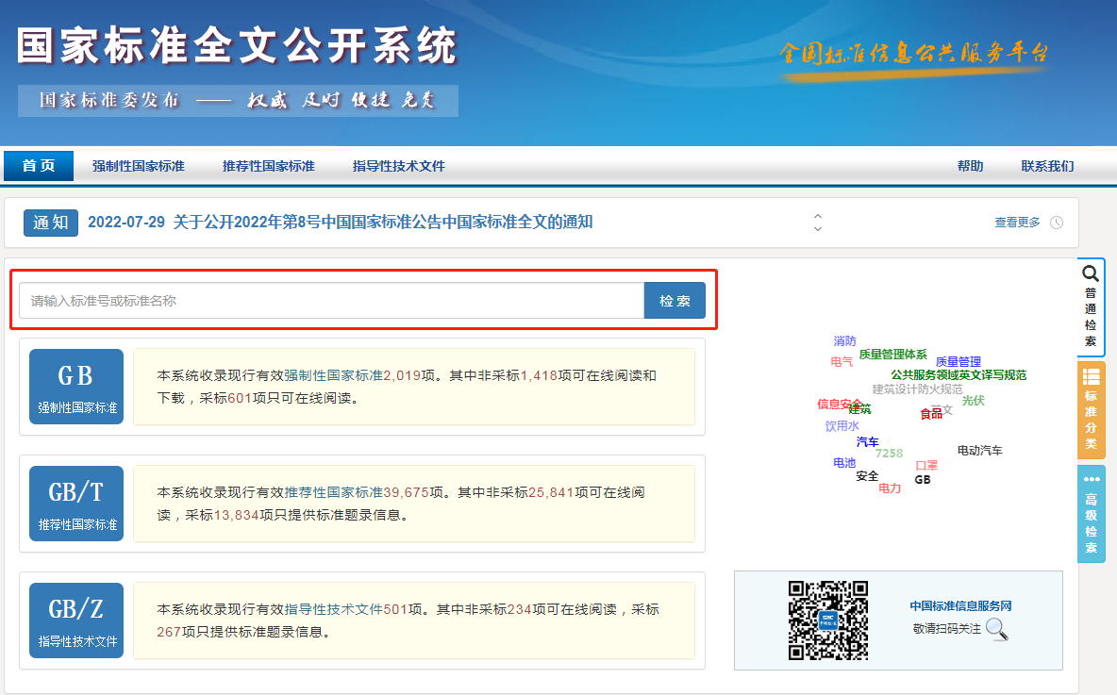Click the 查看更多 link
1117x695 pixels.
coord(1017,223)
